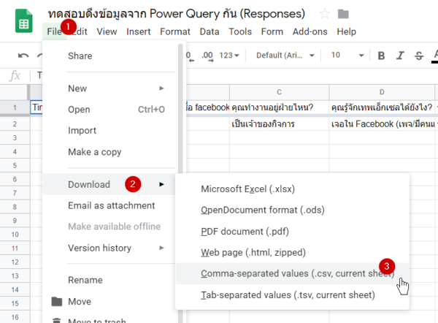
Task: Open the Help menu
Action: coord(346,31)
